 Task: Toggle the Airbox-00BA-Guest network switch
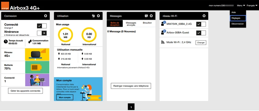201,33
